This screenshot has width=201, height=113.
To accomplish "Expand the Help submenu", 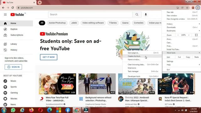I will 182,65.
